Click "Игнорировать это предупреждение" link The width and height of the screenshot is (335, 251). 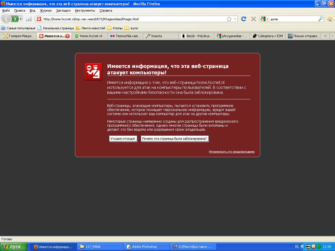click(x=231, y=152)
